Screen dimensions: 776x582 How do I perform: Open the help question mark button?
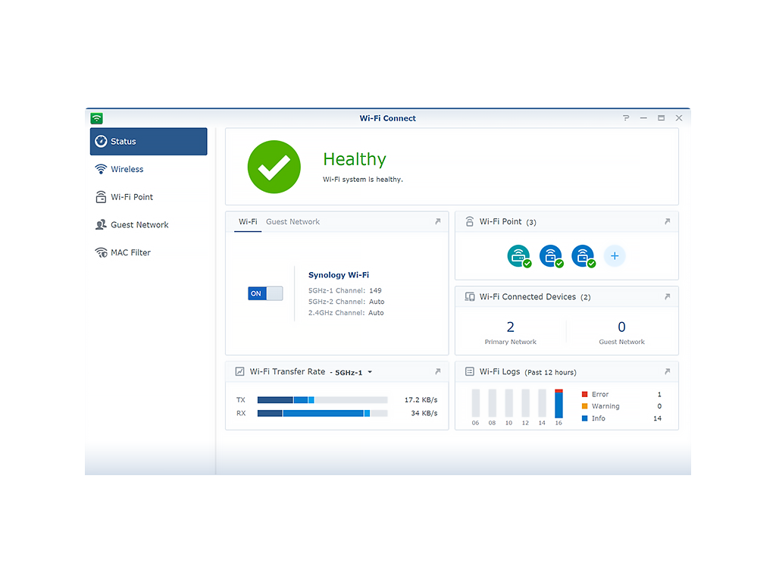[626, 117]
